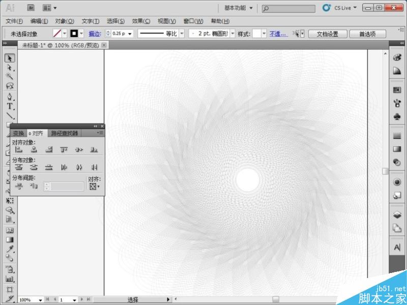The width and height of the screenshot is (407, 305).
Task: Click the 描边 stroke link
Action: (95, 34)
